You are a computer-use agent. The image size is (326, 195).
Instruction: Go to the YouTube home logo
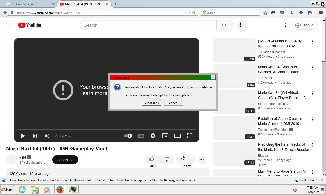30,25
